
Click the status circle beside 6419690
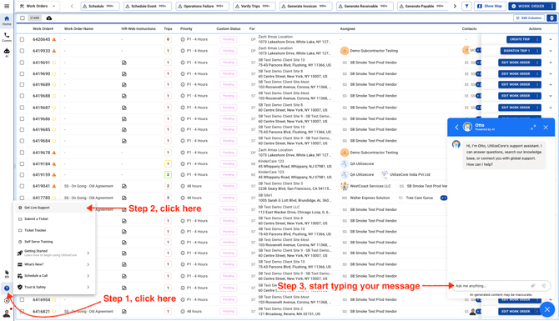point(54,73)
